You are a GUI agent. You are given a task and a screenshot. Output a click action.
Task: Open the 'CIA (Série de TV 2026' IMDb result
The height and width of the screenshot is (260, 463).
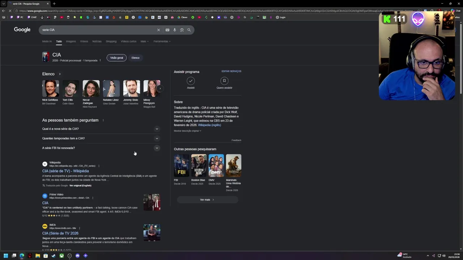click(60, 233)
